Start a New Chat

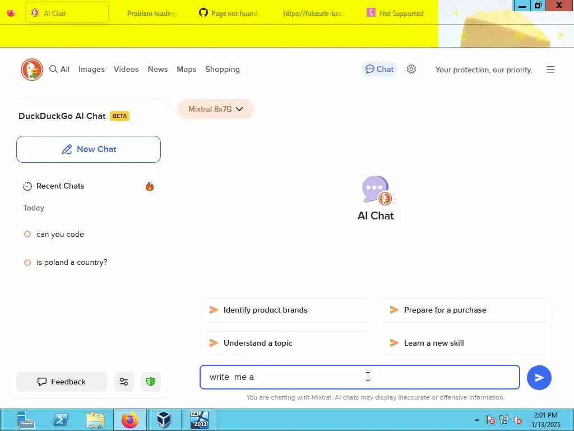89,149
